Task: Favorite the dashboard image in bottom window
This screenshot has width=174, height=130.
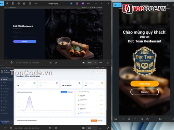Action: [x=5, y=128]
